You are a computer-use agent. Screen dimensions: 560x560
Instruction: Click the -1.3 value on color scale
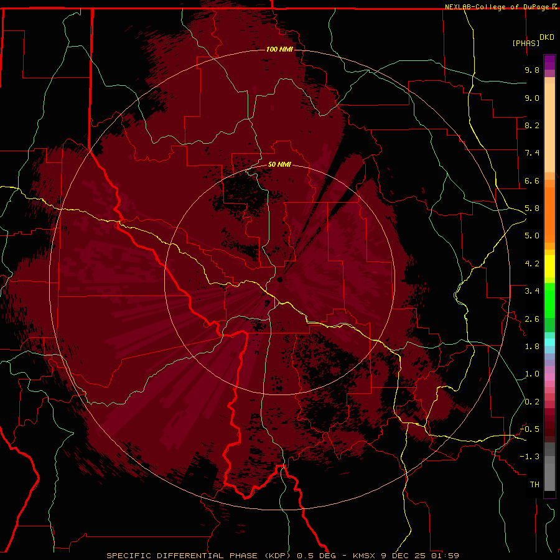[530, 457]
